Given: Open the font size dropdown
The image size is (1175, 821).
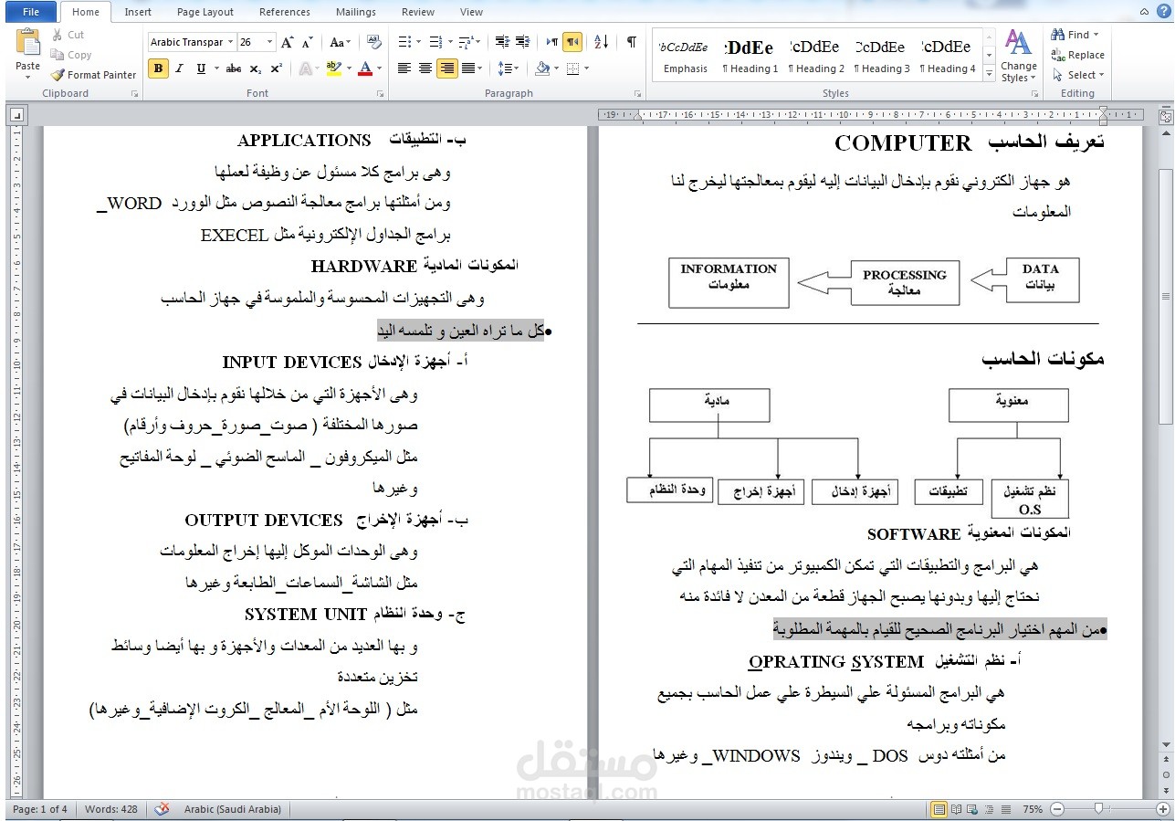Looking at the screenshot, I should [x=270, y=42].
